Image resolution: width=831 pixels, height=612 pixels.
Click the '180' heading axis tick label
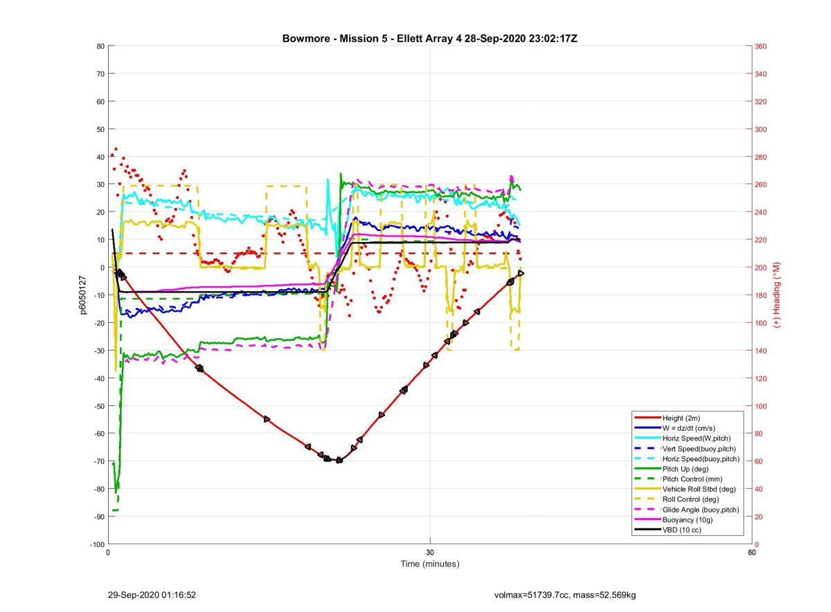pyautogui.click(x=761, y=295)
